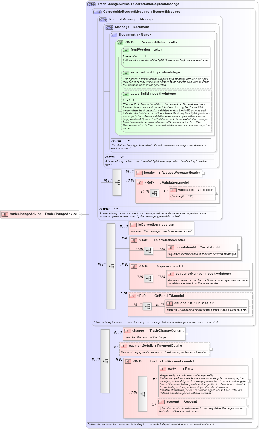Click the Sequence.model group icon
This screenshot has width=259, height=429.
click(x=134, y=266)
